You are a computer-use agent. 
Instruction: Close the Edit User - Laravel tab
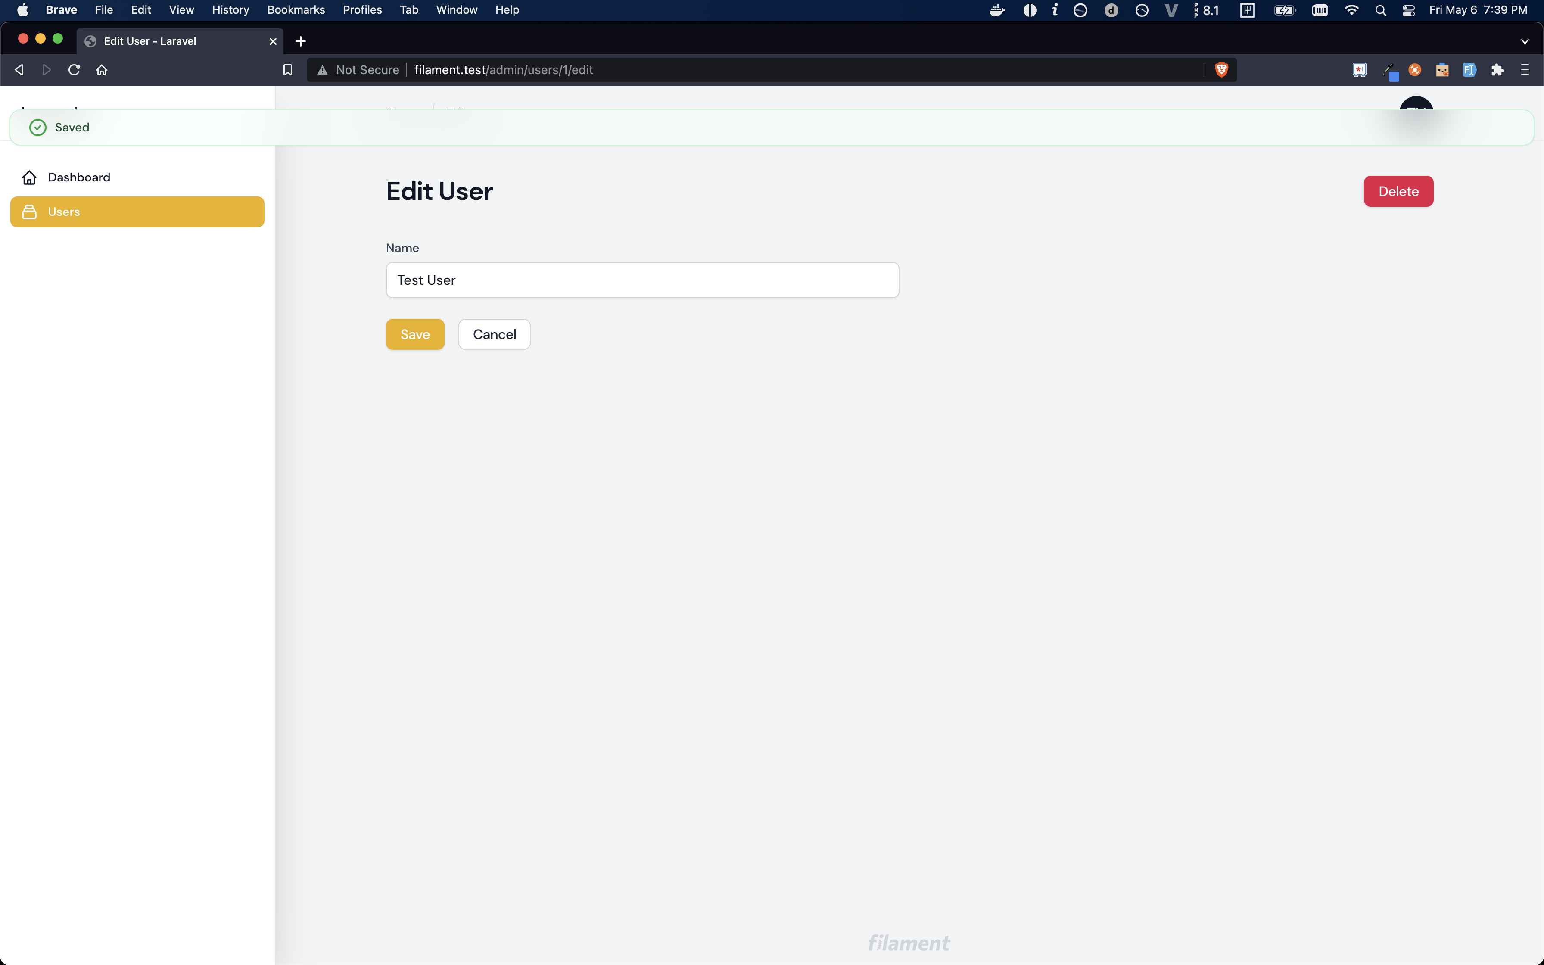pos(273,41)
